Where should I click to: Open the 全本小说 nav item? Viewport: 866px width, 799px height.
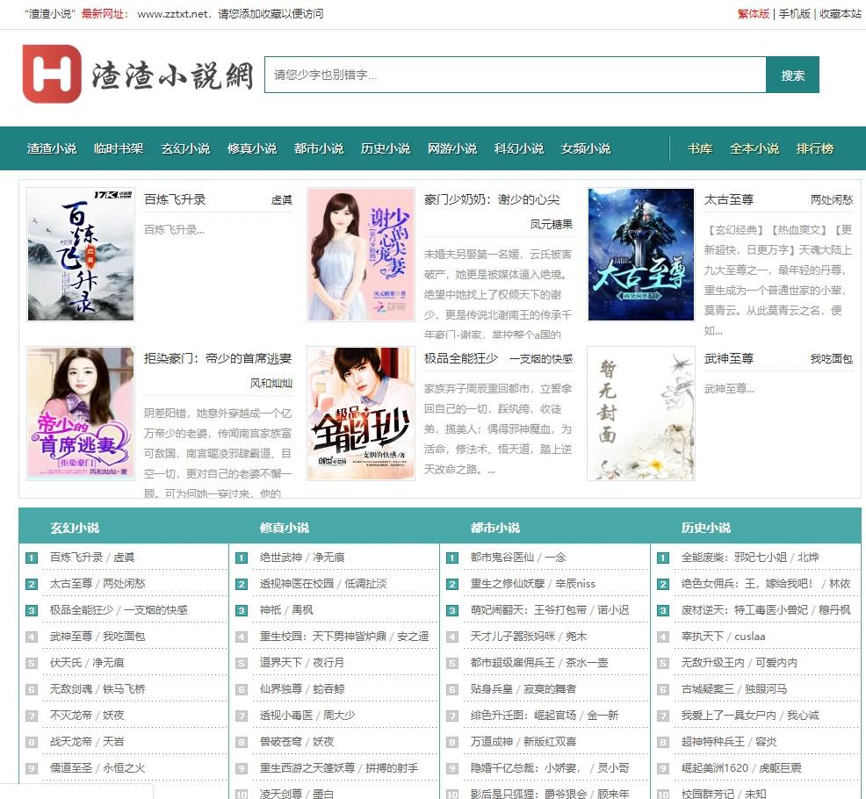tap(754, 148)
